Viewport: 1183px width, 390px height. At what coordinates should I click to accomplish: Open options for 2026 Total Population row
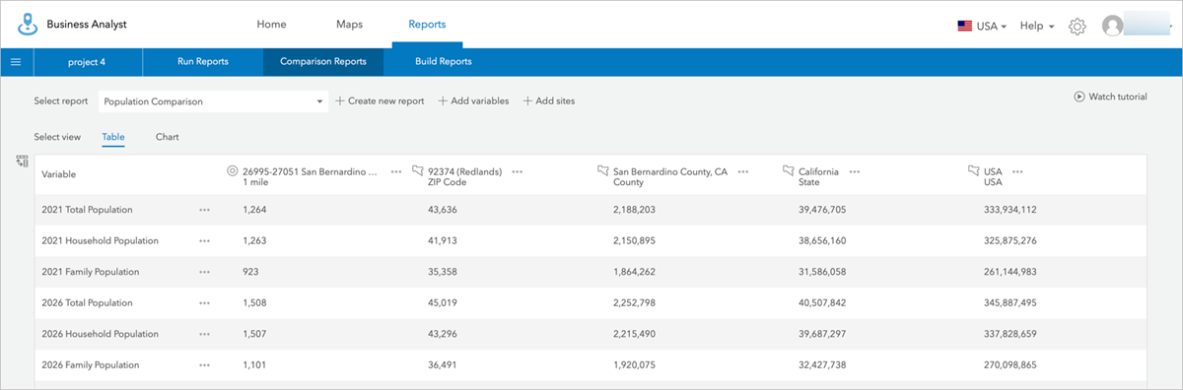click(x=204, y=303)
